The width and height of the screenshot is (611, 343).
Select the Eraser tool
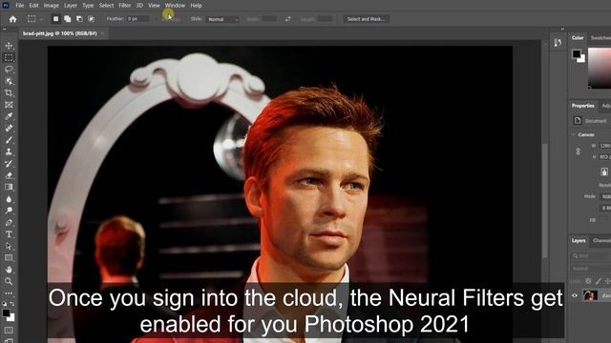(x=9, y=175)
